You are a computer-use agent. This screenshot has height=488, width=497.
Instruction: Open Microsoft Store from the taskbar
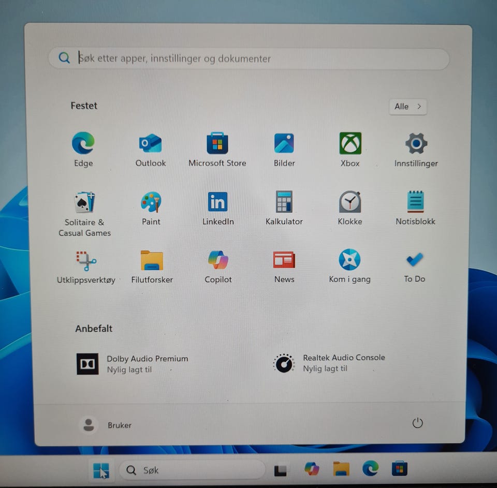click(399, 468)
